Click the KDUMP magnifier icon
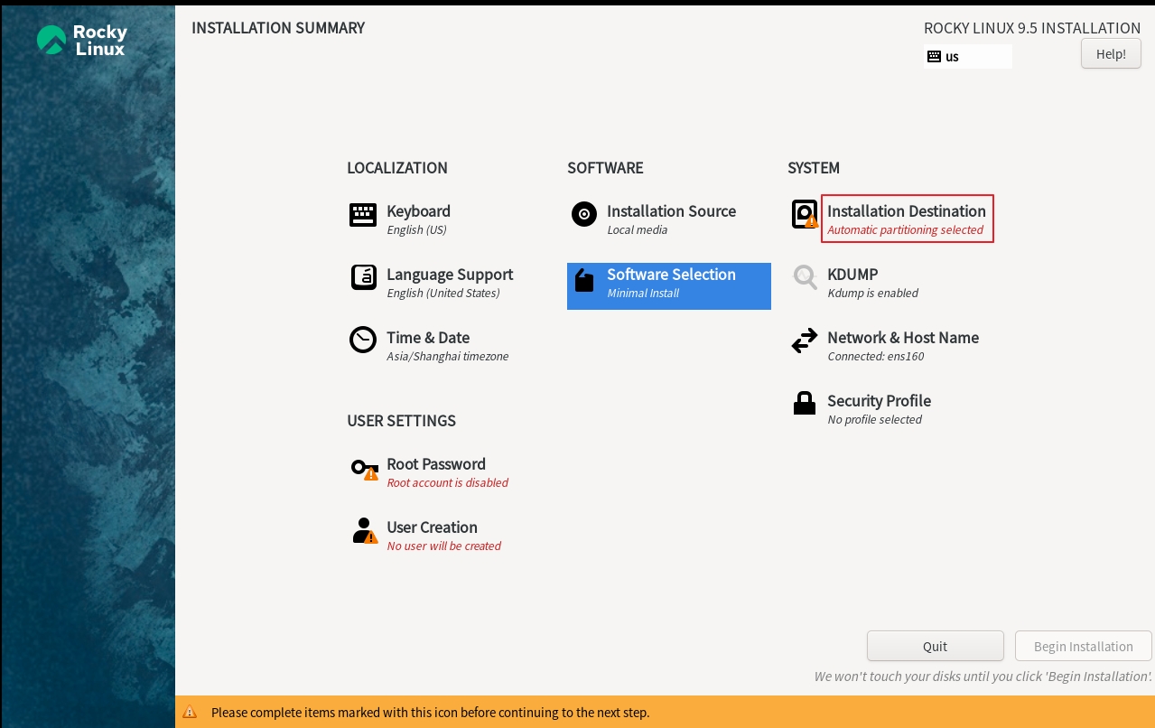The image size is (1155, 728). 805,277
